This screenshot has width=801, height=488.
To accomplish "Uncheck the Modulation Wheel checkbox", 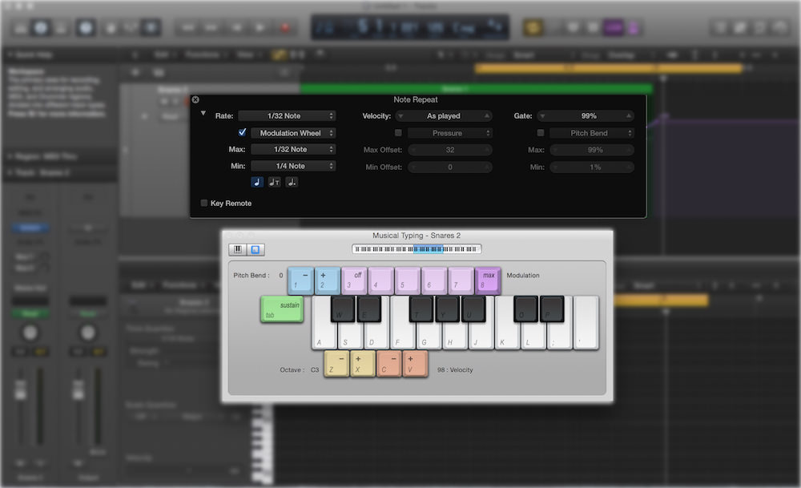I will (x=242, y=132).
